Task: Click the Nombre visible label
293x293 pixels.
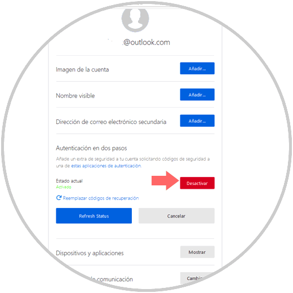Action: (x=76, y=96)
